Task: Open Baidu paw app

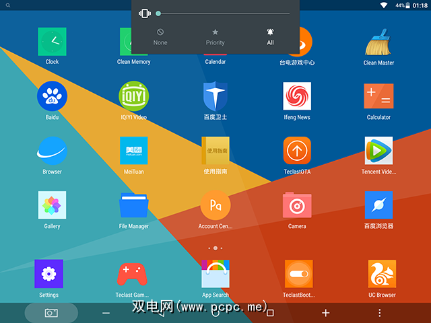Action: [52, 96]
